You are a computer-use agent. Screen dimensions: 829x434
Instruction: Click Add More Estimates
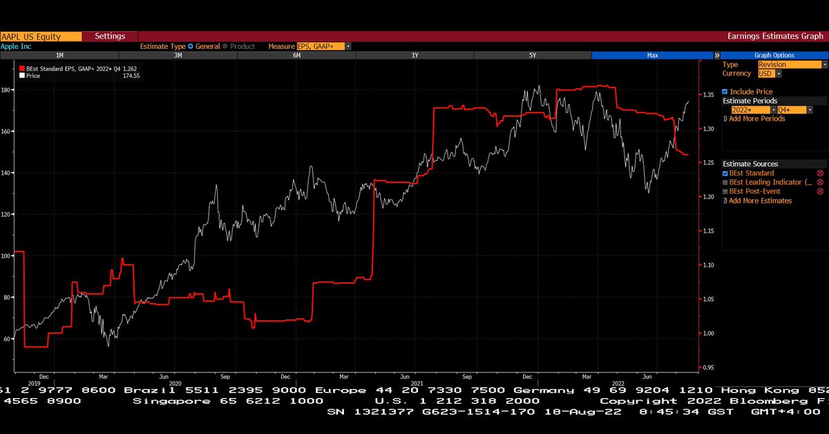(x=760, y=201)
